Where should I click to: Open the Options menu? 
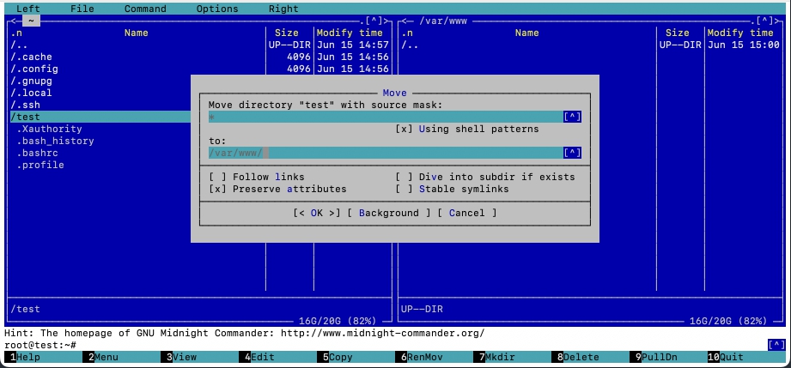[x=217, y=9]
